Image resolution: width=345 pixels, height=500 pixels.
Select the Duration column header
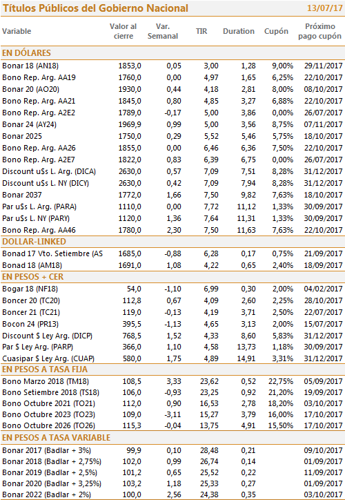point(239,31)
